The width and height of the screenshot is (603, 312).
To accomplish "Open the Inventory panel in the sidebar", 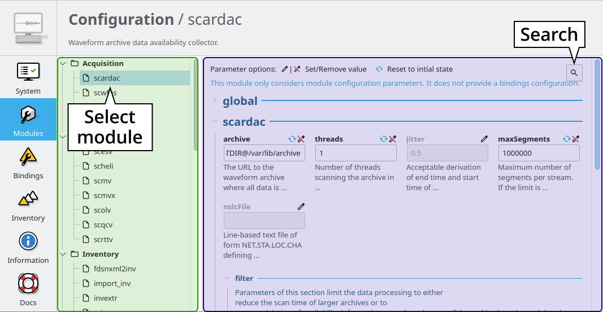I will (28, 204).
